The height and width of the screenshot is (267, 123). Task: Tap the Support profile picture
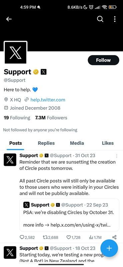pos(15,53)
